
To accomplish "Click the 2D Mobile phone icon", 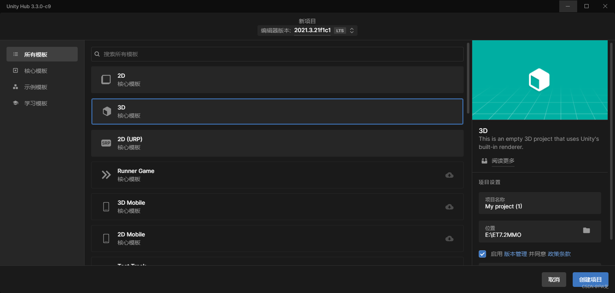I will pos(106,238).
